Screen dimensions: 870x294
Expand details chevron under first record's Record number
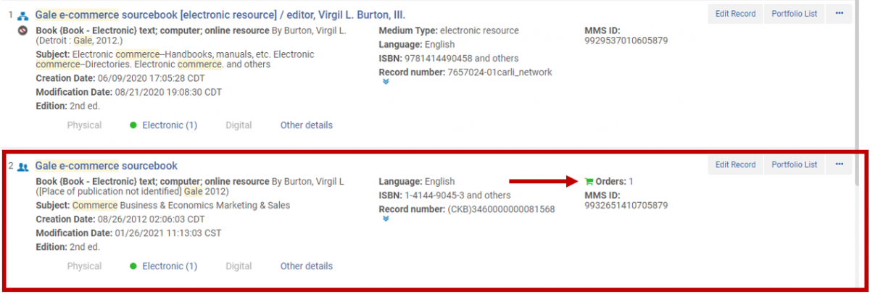pos(386,82)
